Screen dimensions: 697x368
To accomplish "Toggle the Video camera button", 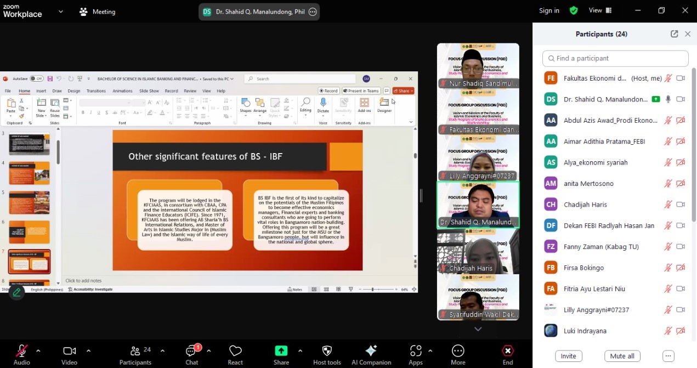I will coord(69,351).
